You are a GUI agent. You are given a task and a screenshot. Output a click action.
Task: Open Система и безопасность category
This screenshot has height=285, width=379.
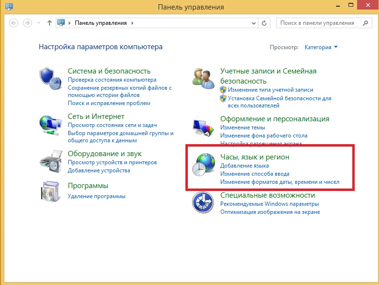pyautogui.click(x=109, y=71)
